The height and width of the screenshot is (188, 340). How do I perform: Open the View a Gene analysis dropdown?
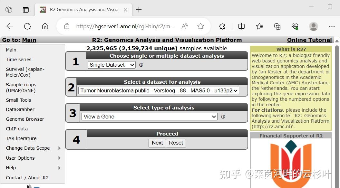coord(149,117)
